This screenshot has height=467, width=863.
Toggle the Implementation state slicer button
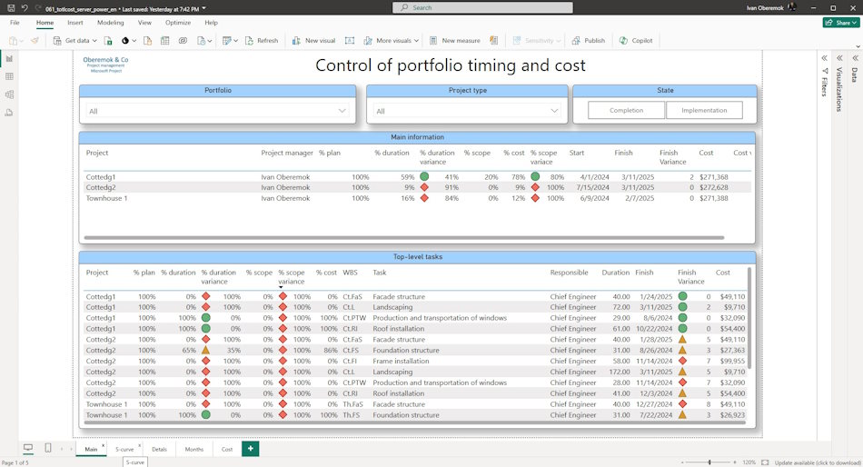click(704, 110)
